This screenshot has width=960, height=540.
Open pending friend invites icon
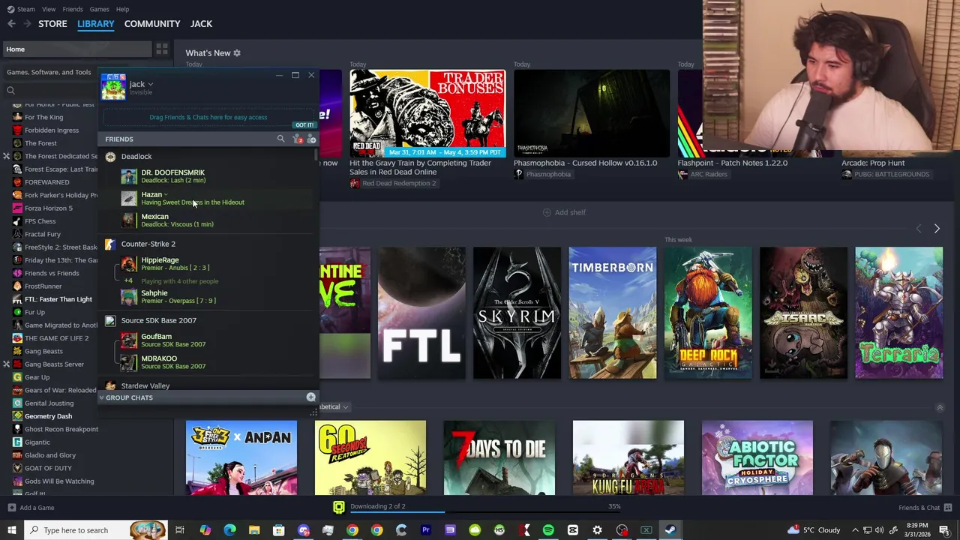pos(298,139)
